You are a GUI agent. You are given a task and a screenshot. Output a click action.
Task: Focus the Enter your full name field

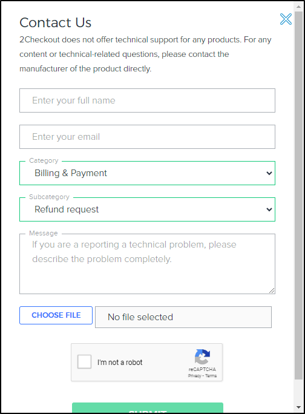click(147, 100)
